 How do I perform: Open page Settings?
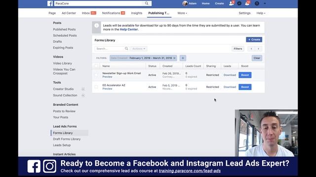pyautogui.click(x=244, y=13)
